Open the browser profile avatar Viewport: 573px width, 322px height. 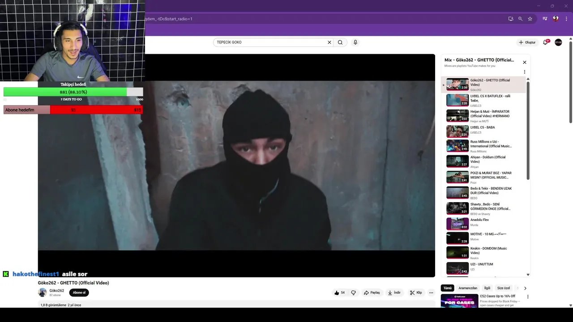coord(556,19)
